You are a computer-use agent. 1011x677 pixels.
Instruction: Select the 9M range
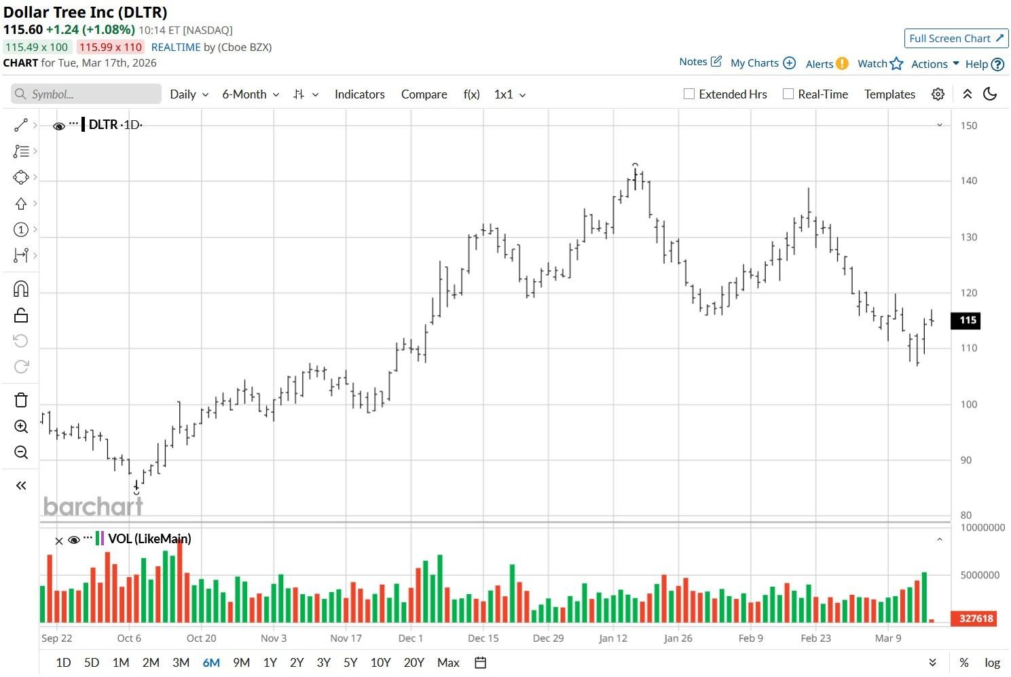pos(241,663)
